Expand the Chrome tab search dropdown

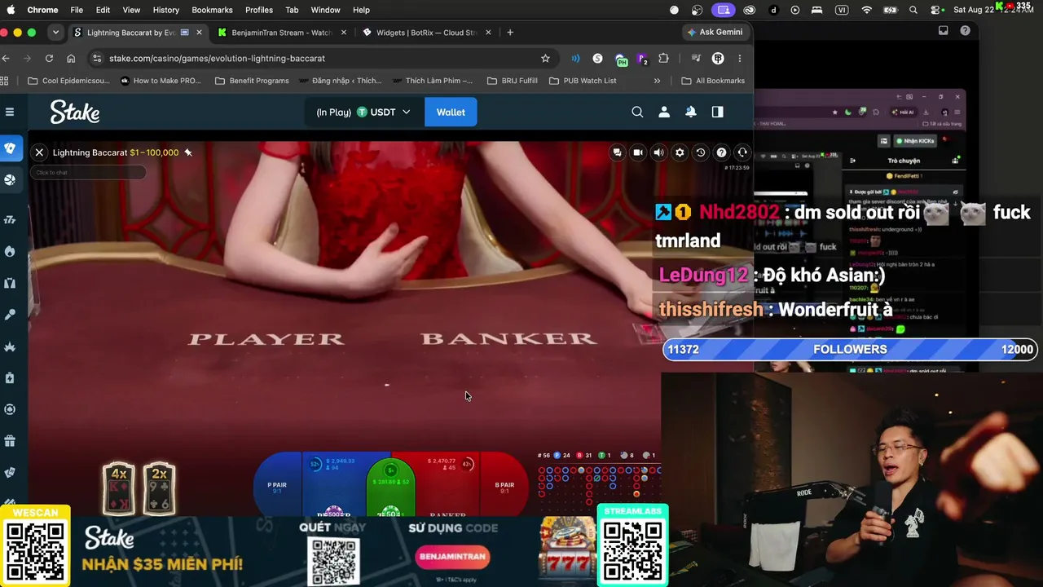(55, 33)
